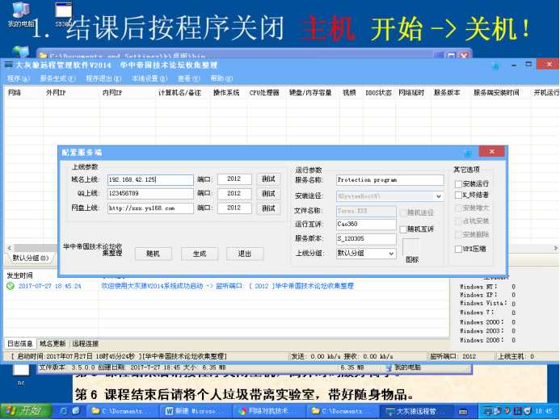Click the 网盘上线 URL input field
560x420 pixels.
point(150,208)
